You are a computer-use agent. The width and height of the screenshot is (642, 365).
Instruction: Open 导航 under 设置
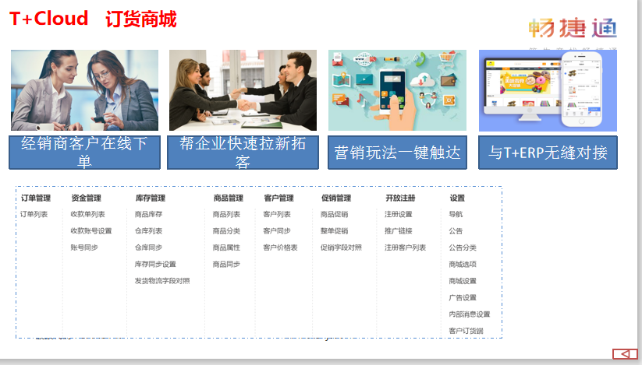point(456,214)
